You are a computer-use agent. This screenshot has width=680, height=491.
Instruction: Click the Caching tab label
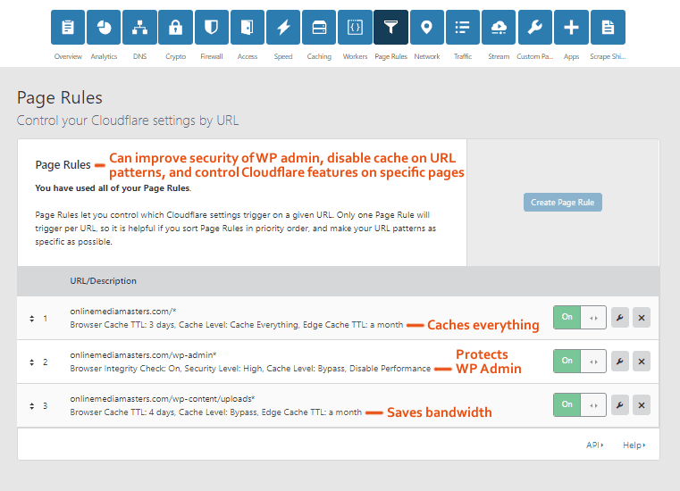coord(319,56)
